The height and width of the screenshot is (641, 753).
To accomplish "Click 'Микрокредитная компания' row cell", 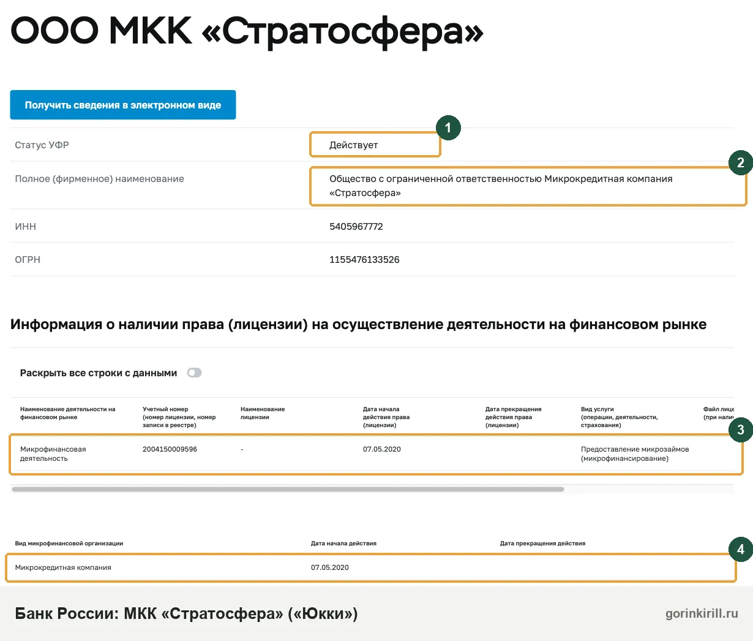I will pyautogui.click(x=63, y=567).
